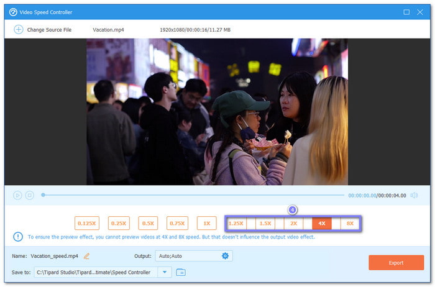The image size is (435, 287).
Task: Select 0.125X speed option
Action: pos(86,223)
